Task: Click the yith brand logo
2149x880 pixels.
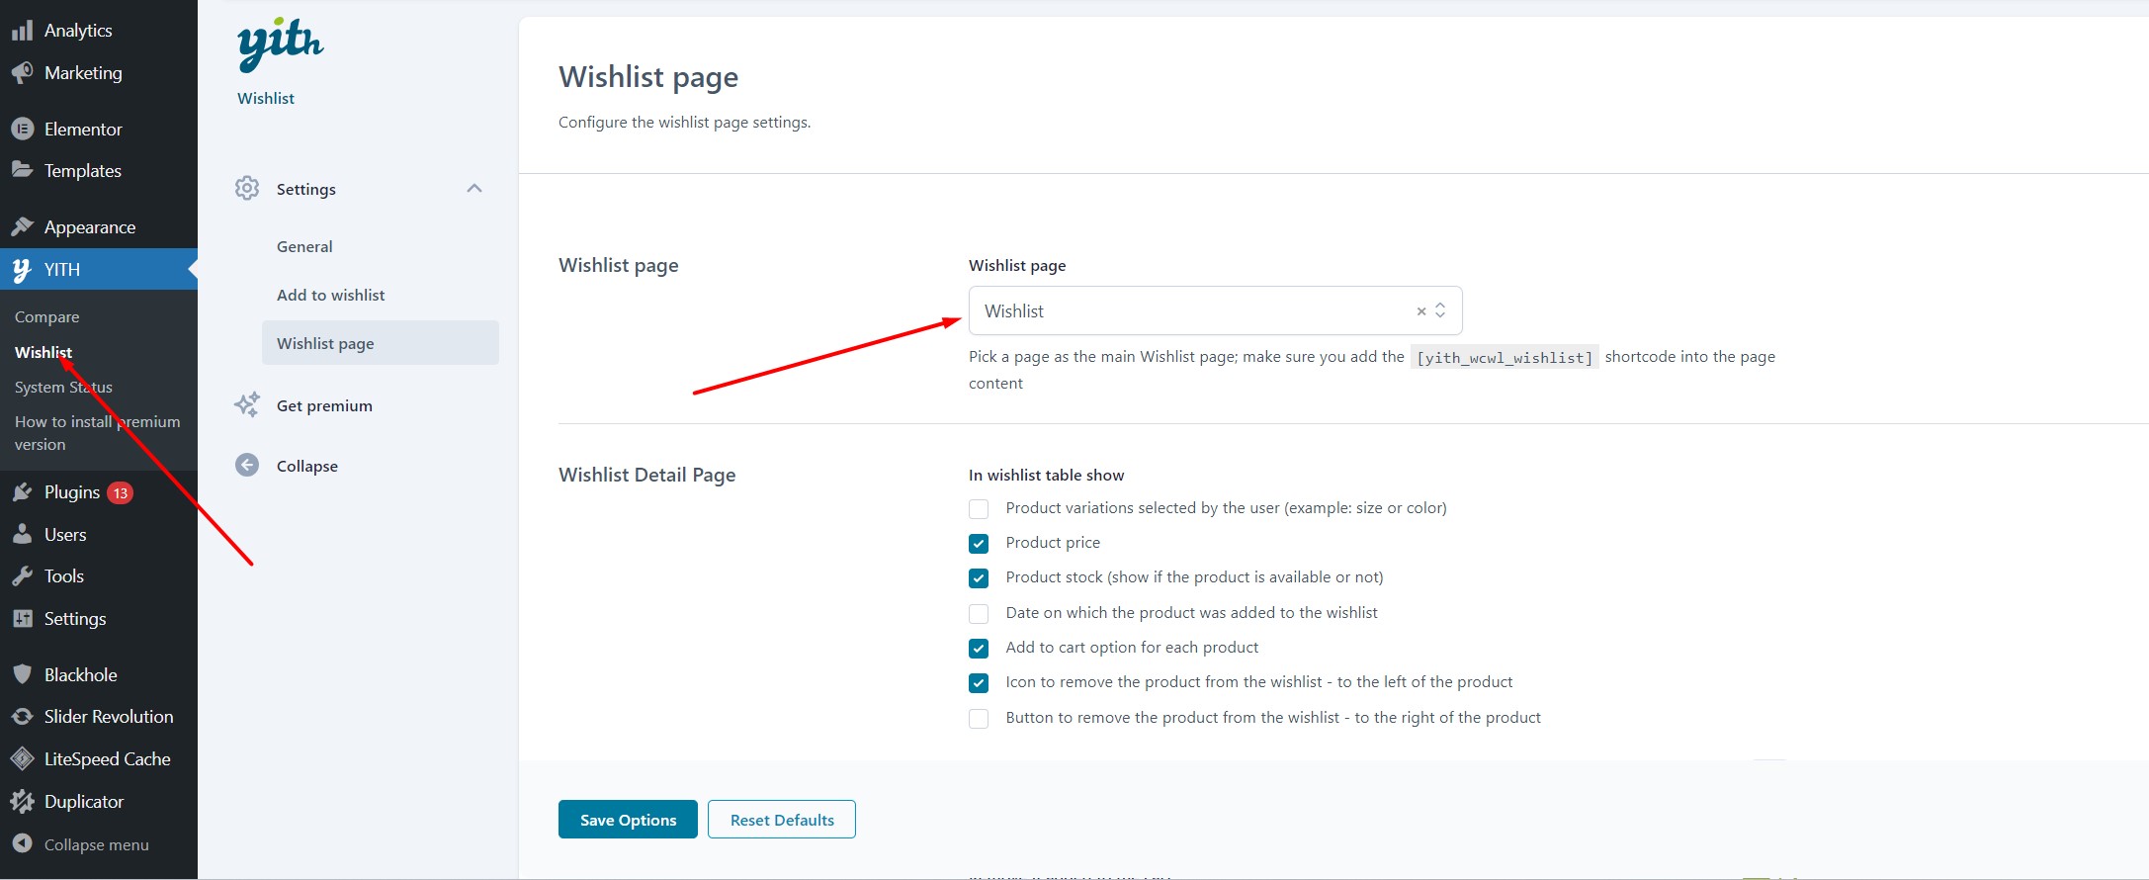Action: pos(280,44)
